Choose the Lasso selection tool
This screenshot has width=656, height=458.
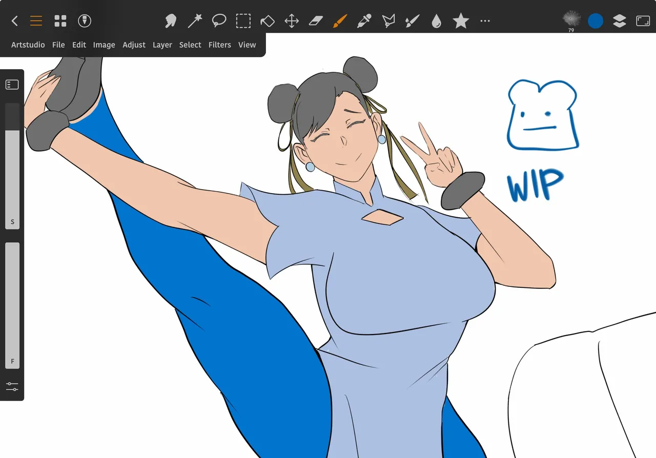(x=219, y=21)
